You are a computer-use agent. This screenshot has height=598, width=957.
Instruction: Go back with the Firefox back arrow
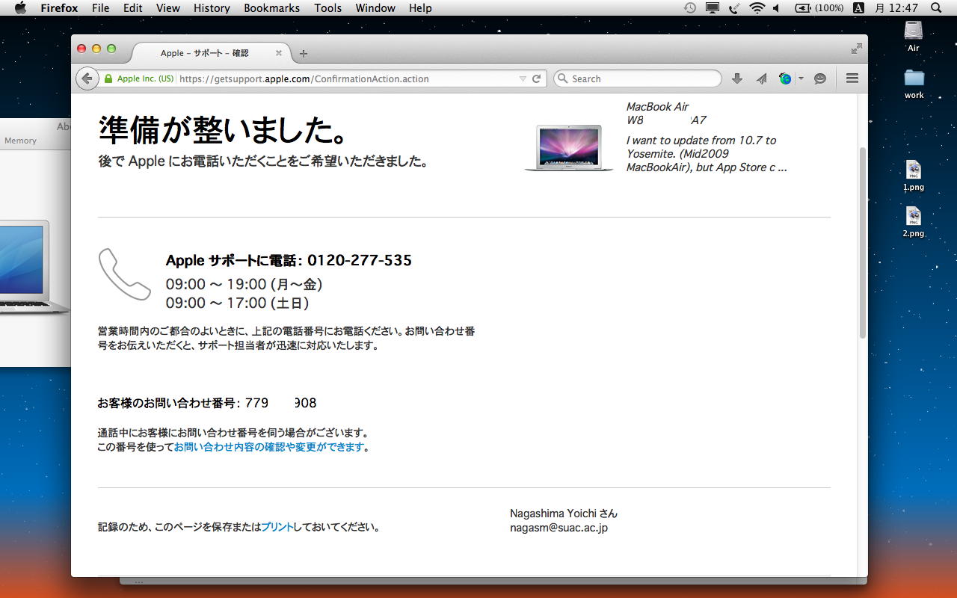[87, 78]
